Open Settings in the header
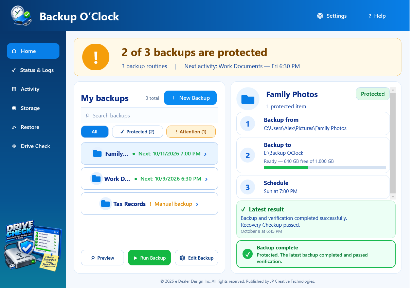Image resolution: width=415 pixels, height=301 pixels. 332,16
